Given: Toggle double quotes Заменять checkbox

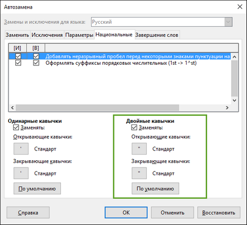Looking at the screenshot, I should point(134,127).
